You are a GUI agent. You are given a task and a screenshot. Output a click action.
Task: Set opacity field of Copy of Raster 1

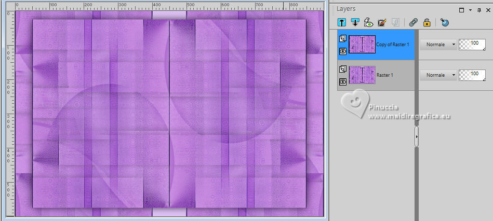(472, 45)
